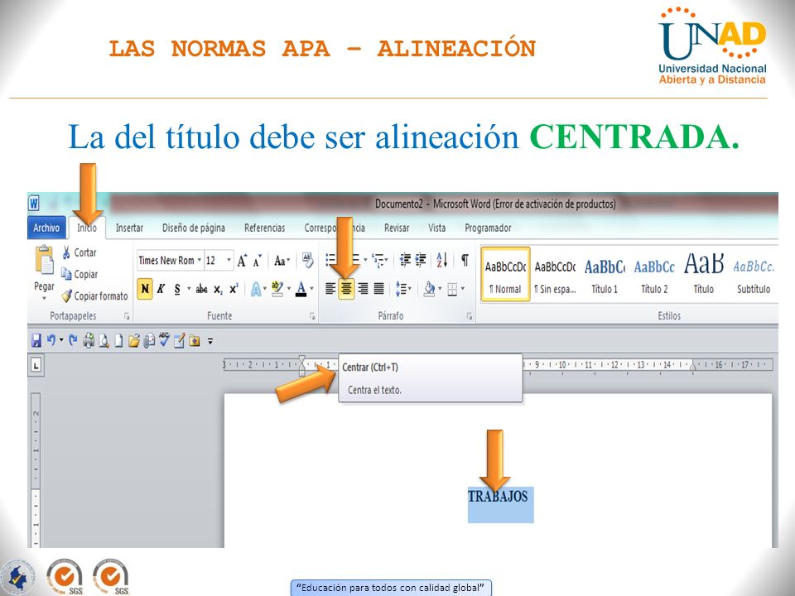
Task: Click the open folder icon
Action: point(133,341)
